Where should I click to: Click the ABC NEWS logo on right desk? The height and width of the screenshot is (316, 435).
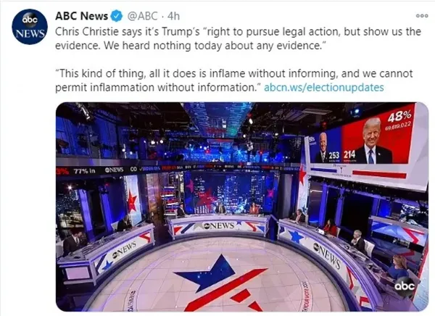point(326,255)
